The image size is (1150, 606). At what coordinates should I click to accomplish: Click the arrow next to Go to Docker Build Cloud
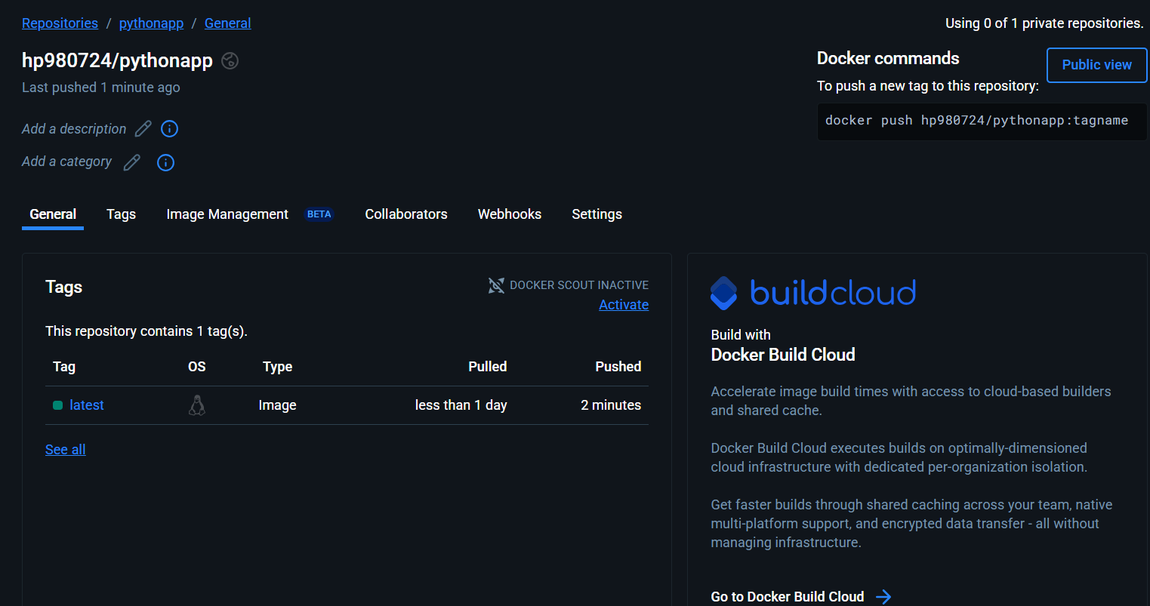883,597
